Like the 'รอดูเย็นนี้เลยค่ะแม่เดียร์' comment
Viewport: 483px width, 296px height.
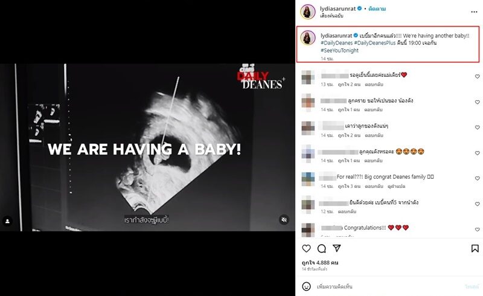click(477, 77)
